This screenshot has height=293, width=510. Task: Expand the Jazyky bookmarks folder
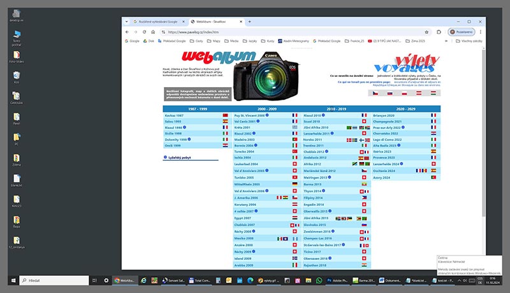[252, 41]
